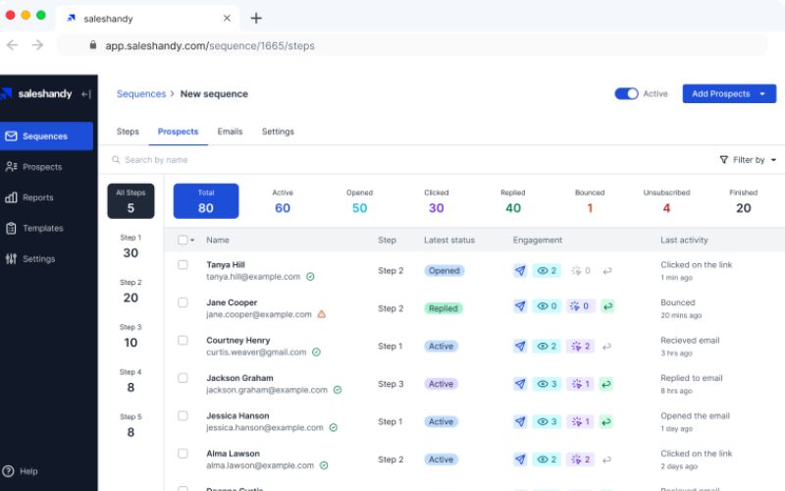
Task: Collapse the saleshandy sidebar arrow icon
Action: click(86, 94)
